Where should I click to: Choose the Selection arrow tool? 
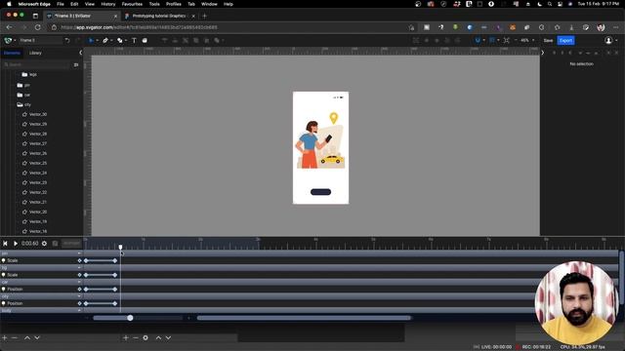point(91,40)
